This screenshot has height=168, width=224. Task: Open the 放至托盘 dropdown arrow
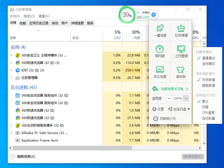click(x=189, y=109)
